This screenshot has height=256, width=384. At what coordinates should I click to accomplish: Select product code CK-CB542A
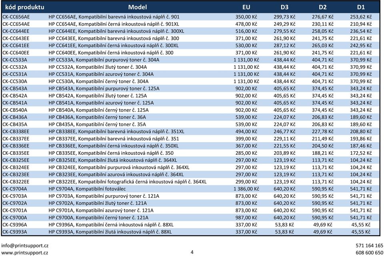(15, 96)
